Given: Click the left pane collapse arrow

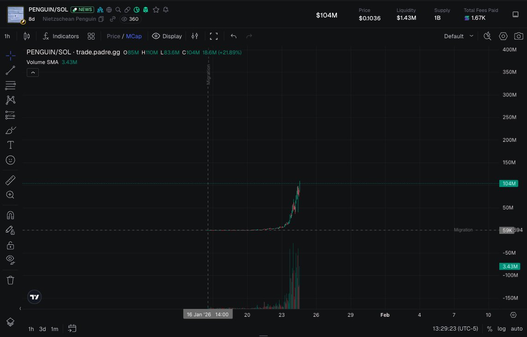Looking at the screenshot, I should tap(20, 308).
